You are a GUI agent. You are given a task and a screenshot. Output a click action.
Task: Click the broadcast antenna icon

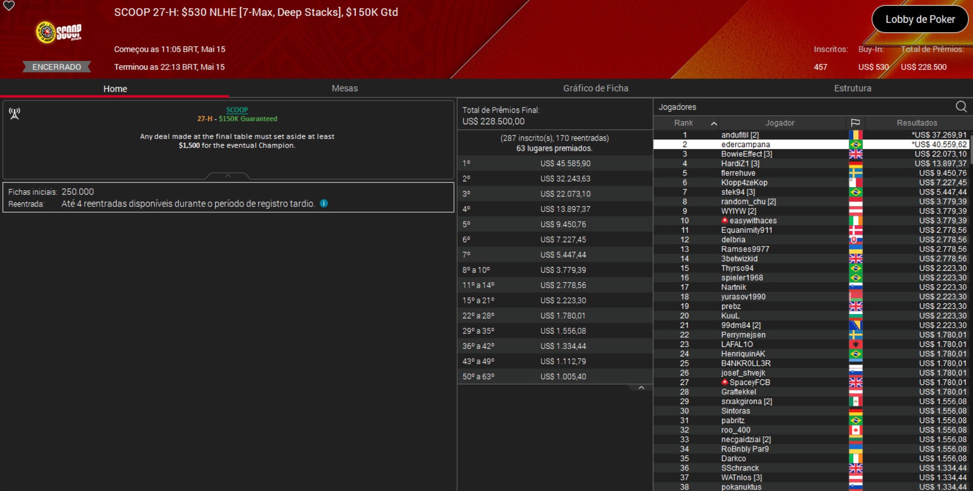[x=15, y=113]
